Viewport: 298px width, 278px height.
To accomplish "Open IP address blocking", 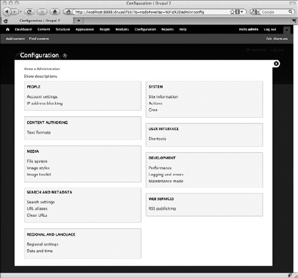I will 45,103.
